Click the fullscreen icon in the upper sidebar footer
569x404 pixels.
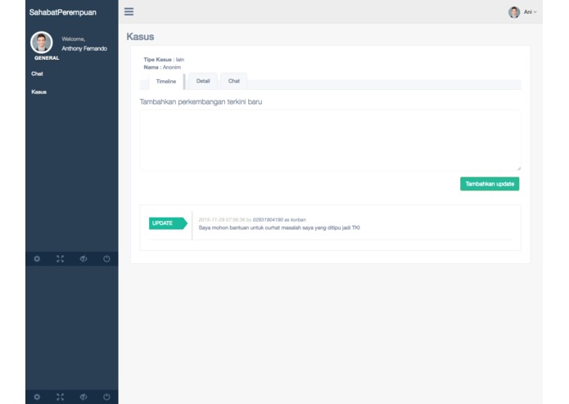coord(61,258)
